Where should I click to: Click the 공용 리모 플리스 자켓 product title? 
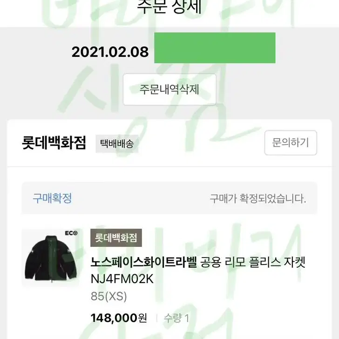pos(253,262)
